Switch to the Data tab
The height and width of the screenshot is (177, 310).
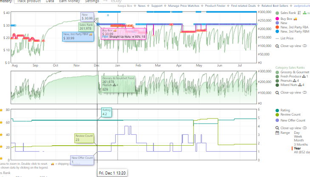(50, 1)
